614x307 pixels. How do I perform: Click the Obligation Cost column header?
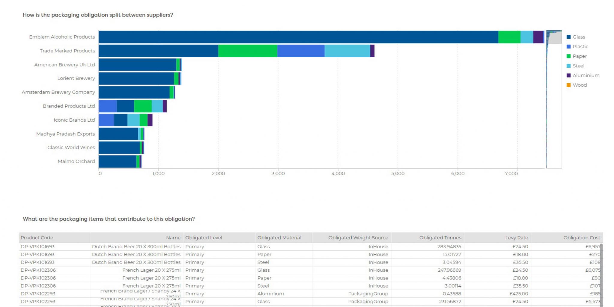582,238
